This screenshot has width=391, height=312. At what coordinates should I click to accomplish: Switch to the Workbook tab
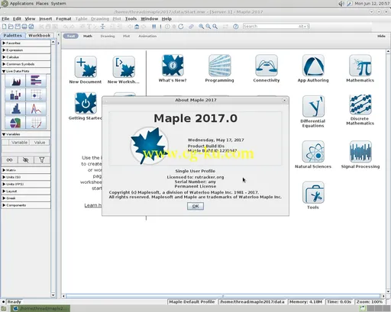pyautogui.click(x=39, y=35)
